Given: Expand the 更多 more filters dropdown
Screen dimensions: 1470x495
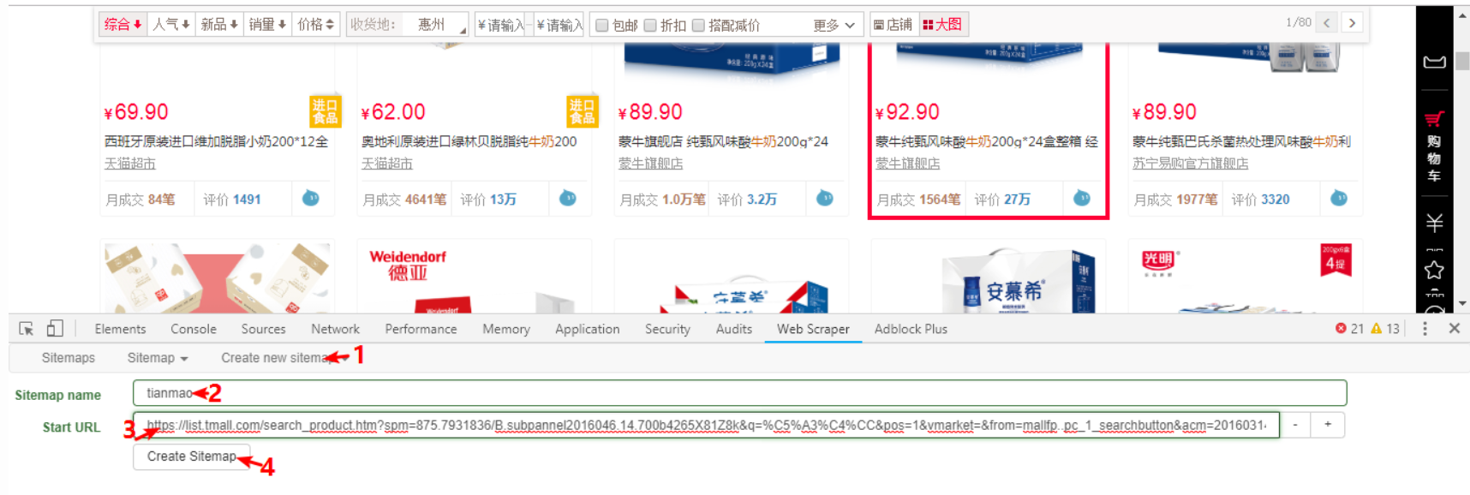Looking at the screenshot, I should pyautogui.click(x=834, y=26).
